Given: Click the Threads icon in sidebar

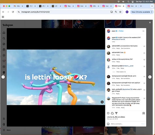Looking at the screenshot, I should tap(4, 124).
